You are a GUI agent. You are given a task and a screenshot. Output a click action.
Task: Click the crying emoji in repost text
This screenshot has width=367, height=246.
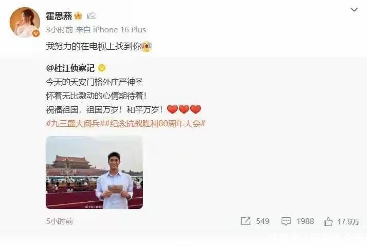146,46
